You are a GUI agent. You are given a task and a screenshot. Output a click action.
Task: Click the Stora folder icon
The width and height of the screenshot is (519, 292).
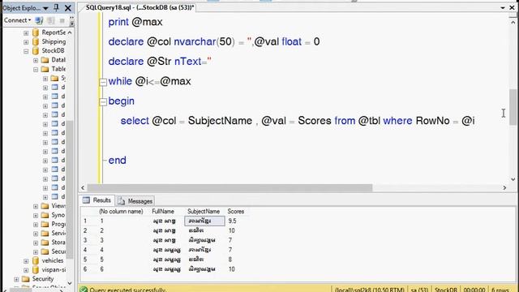point(45,243)
